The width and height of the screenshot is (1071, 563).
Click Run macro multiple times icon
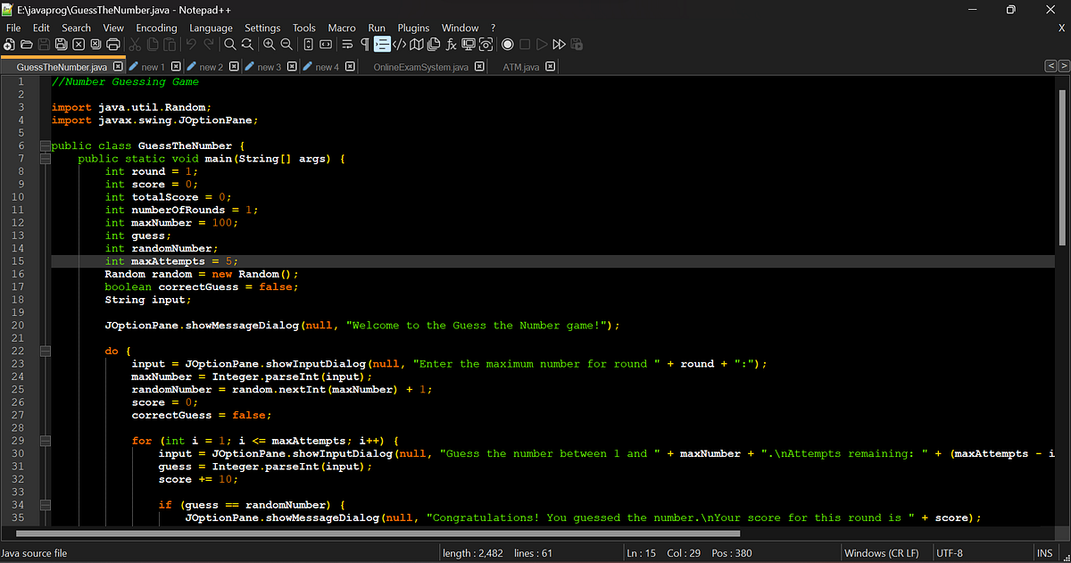coord(559,44)
